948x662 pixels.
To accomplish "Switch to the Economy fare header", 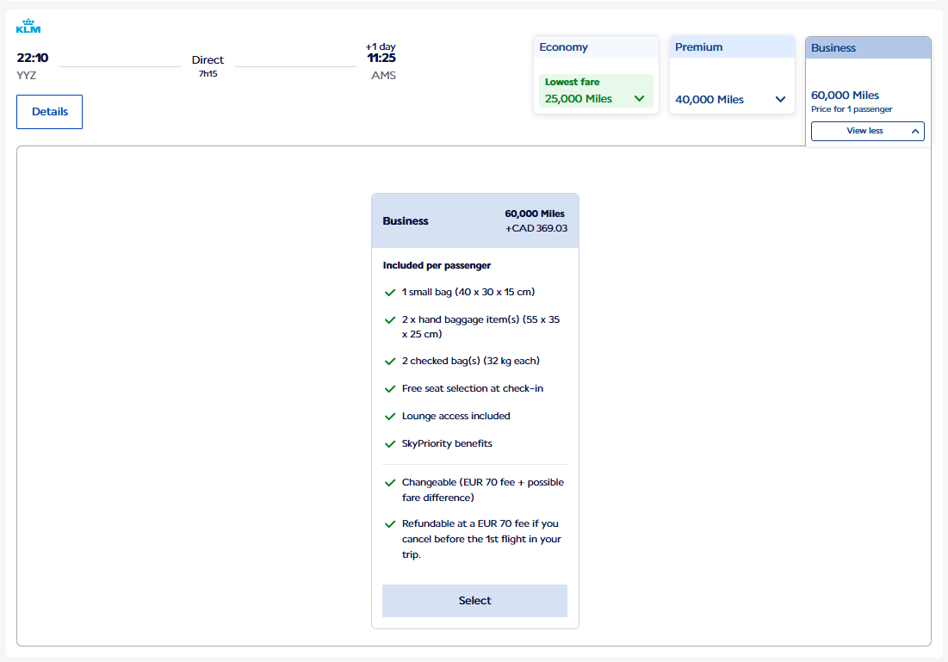I will point(564,47).
